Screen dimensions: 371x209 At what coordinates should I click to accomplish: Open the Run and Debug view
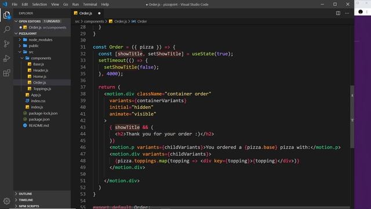pyautogui.click(x=6, y=58)
